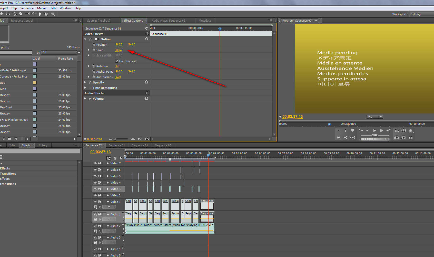Open the Workspace Editing dropdown
This screenshot has width=434, height=257.
[x=422, y=14]
